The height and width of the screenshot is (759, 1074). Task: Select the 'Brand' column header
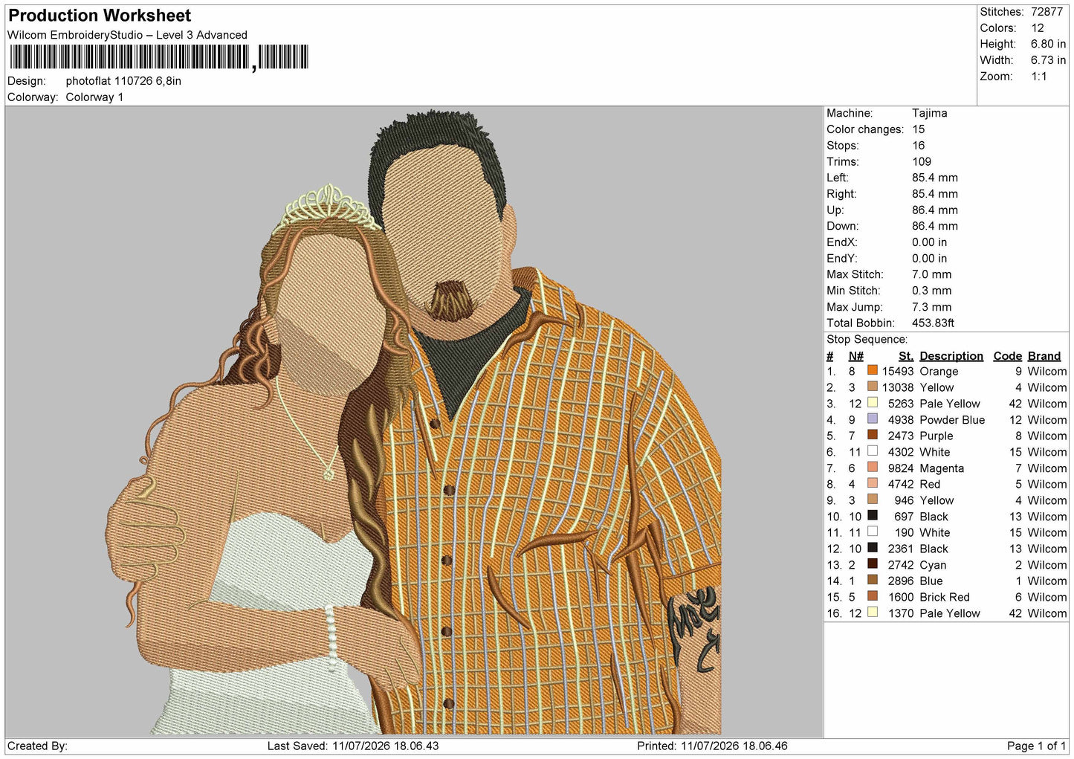click(x=1044, y=356)
